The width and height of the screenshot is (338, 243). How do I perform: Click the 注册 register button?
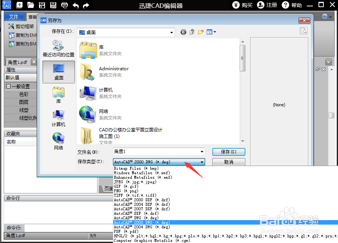click(x=267, y=5)
